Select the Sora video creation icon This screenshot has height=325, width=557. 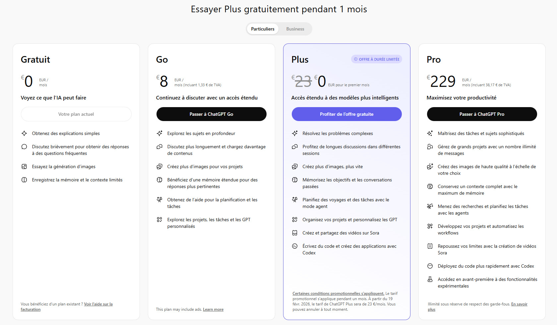click(x=295, y=233)
